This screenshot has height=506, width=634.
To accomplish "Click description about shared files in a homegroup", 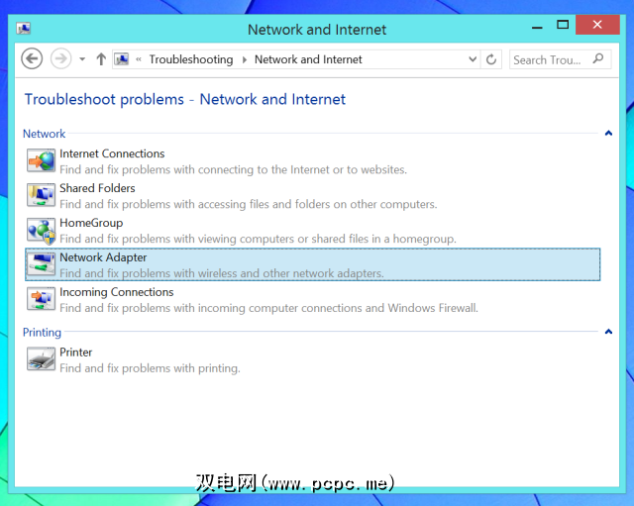I will [258, 239].
